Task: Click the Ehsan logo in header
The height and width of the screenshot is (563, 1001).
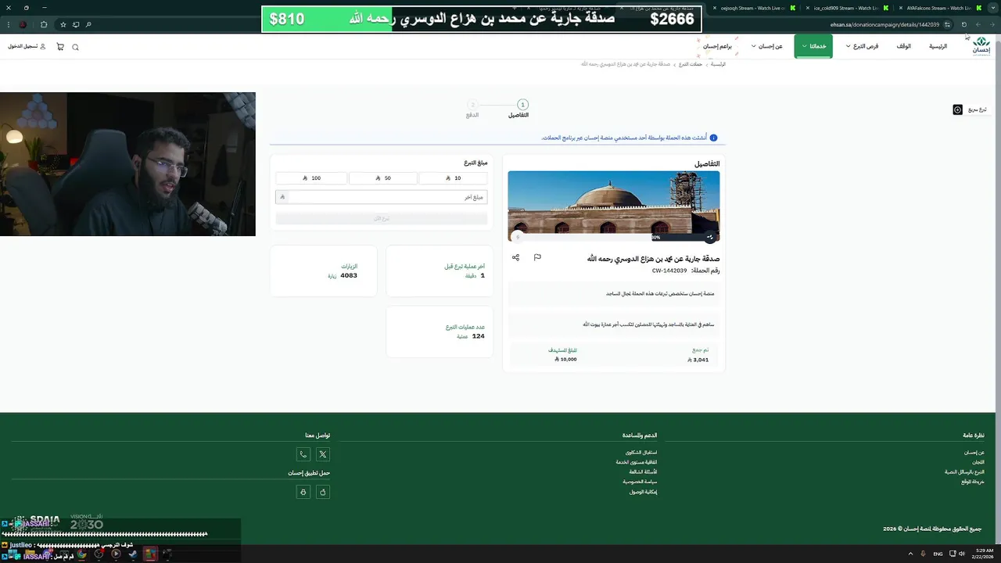Action: (x=981, y=46)
